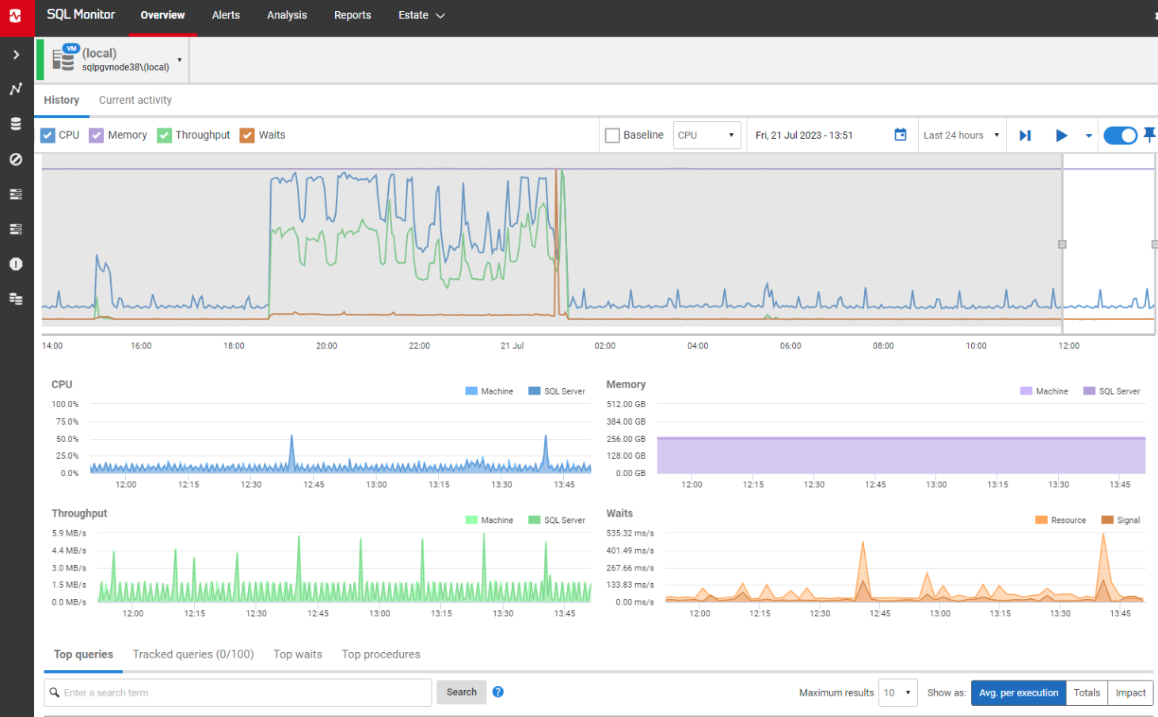The height and width of the screenshot is (717, 1158).
Task: Click the pin icon beside the toggle
Action: [1149, 135]
